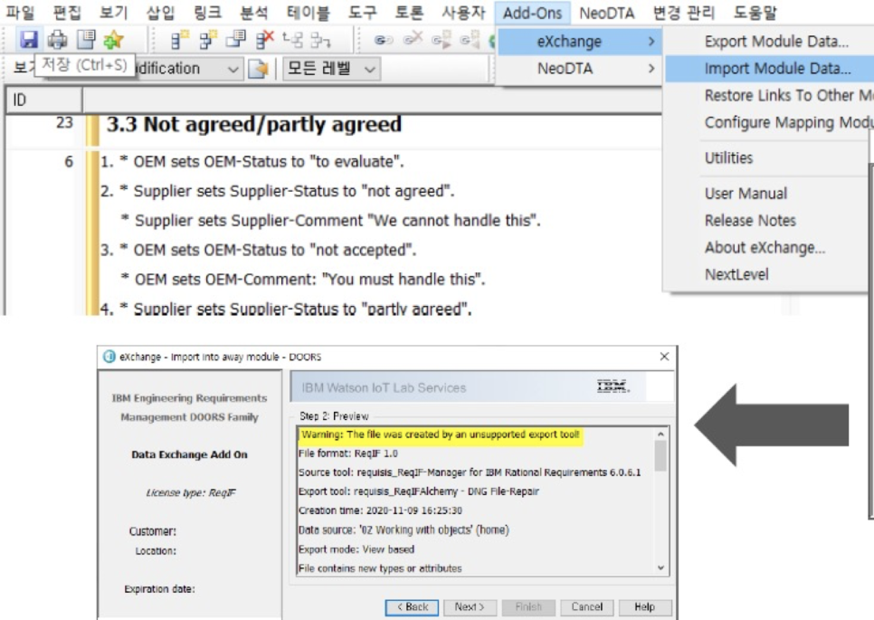
Task: Open 'Release Notes' menu entry
Action: [x=750, y=220]
